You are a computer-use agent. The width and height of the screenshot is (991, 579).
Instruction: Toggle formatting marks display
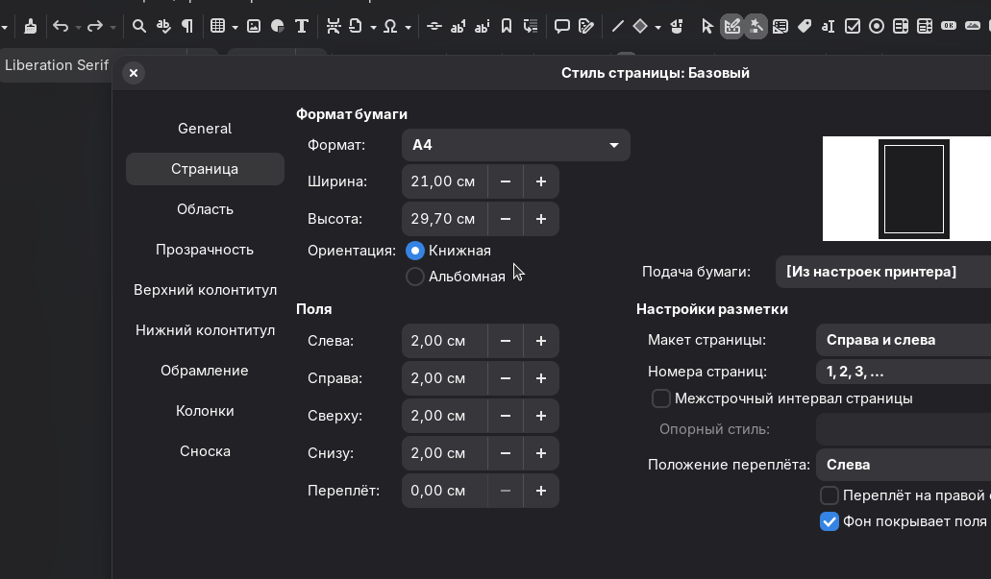[x=187, y=26]
